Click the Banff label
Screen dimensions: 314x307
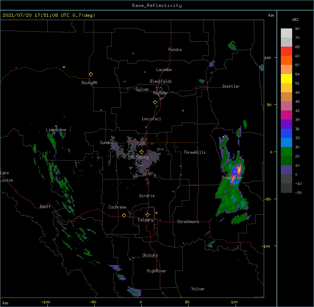pyautogui.click(x=45, y=207)
